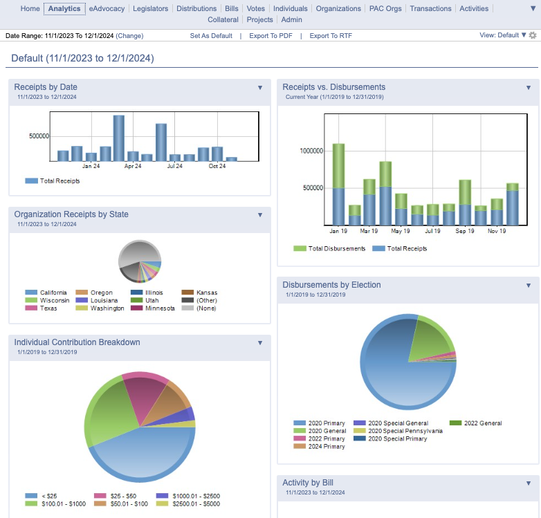The height and width of the screenshot is (518, 541).
Task: Click the 2020 Primary legend swatch
Action: click(300, 423)
